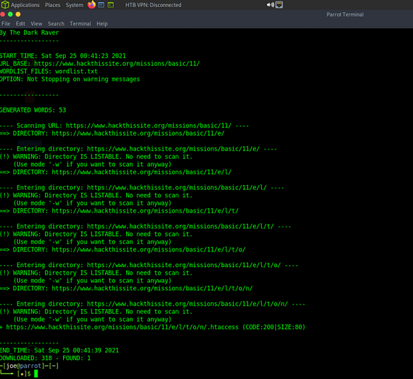Click the URL_BASE hackthissite address line
Image resolution: width=413 pixels, height=379 pixels.
(x=100, y=64)
